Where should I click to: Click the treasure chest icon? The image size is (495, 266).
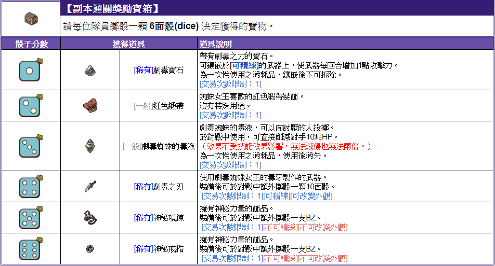pos(31,19)
